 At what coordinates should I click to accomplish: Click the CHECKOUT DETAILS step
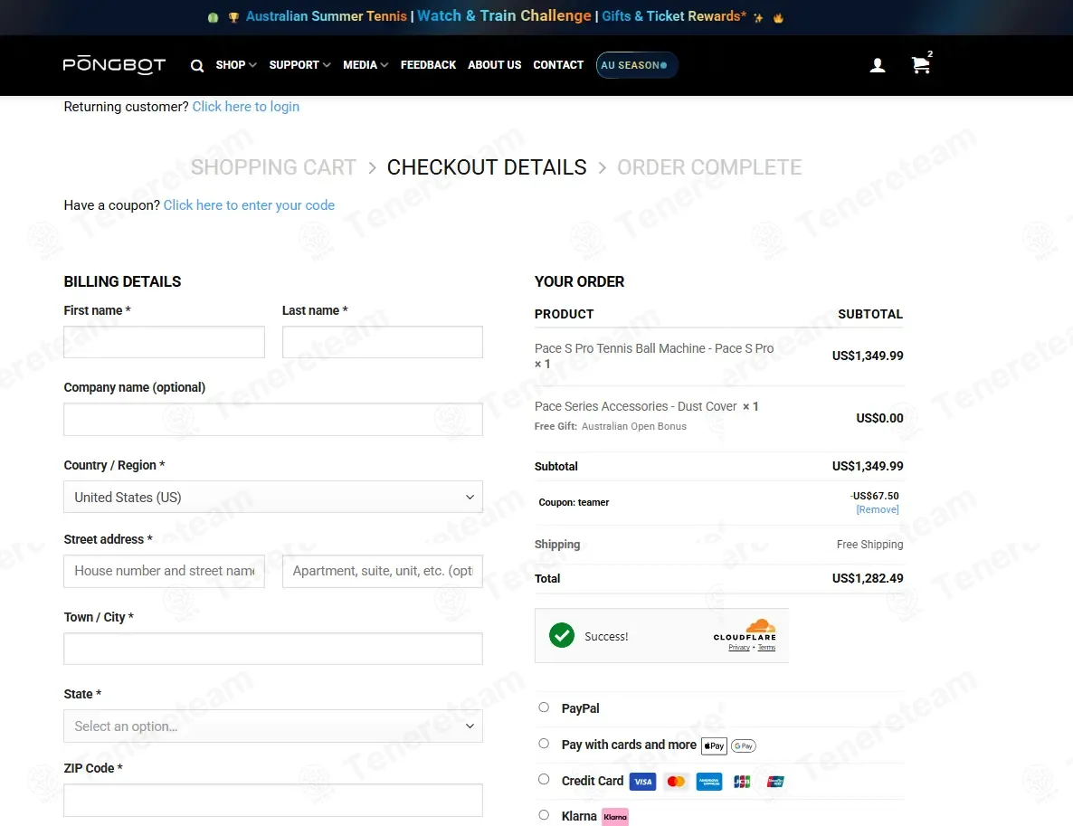(x=487, y=167)
